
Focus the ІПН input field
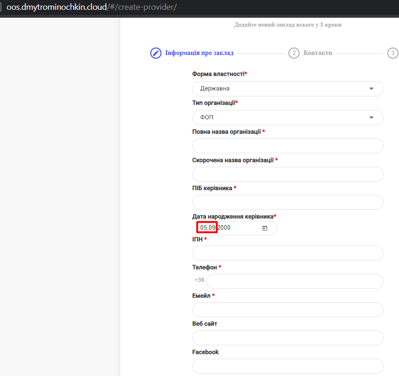click(x=288, y=253)
